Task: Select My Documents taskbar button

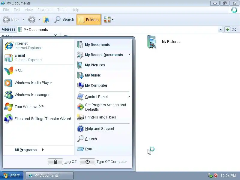Action: tap(49, 175)
